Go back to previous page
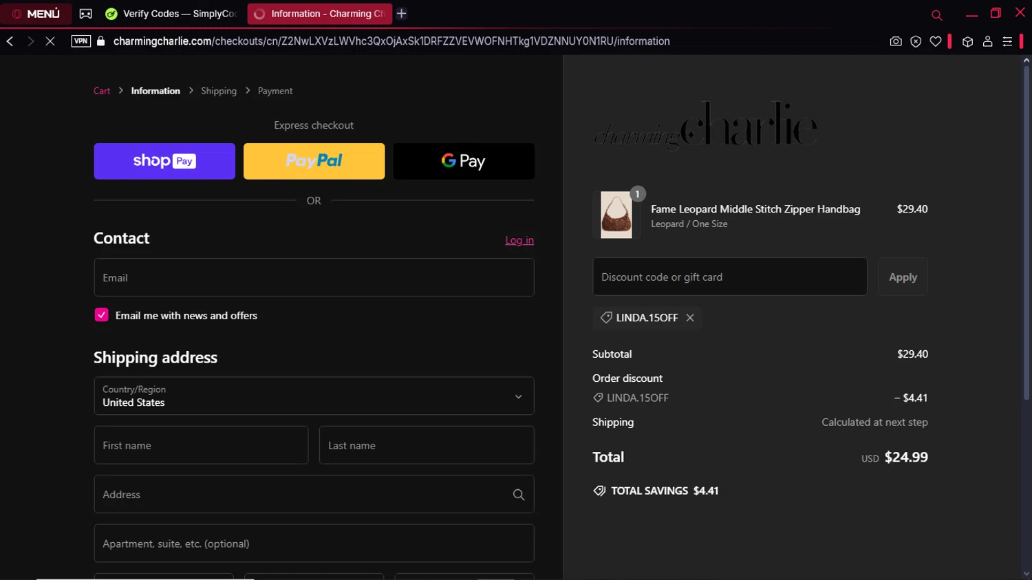The image size is (1032, 580). click(10, 41)
